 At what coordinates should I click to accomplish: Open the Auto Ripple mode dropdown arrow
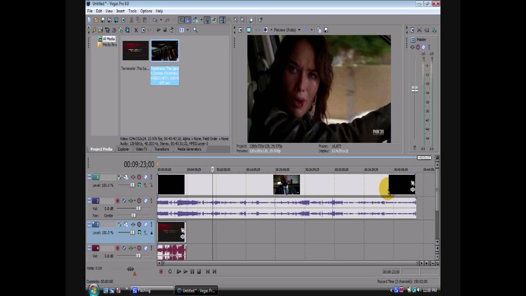201,20
